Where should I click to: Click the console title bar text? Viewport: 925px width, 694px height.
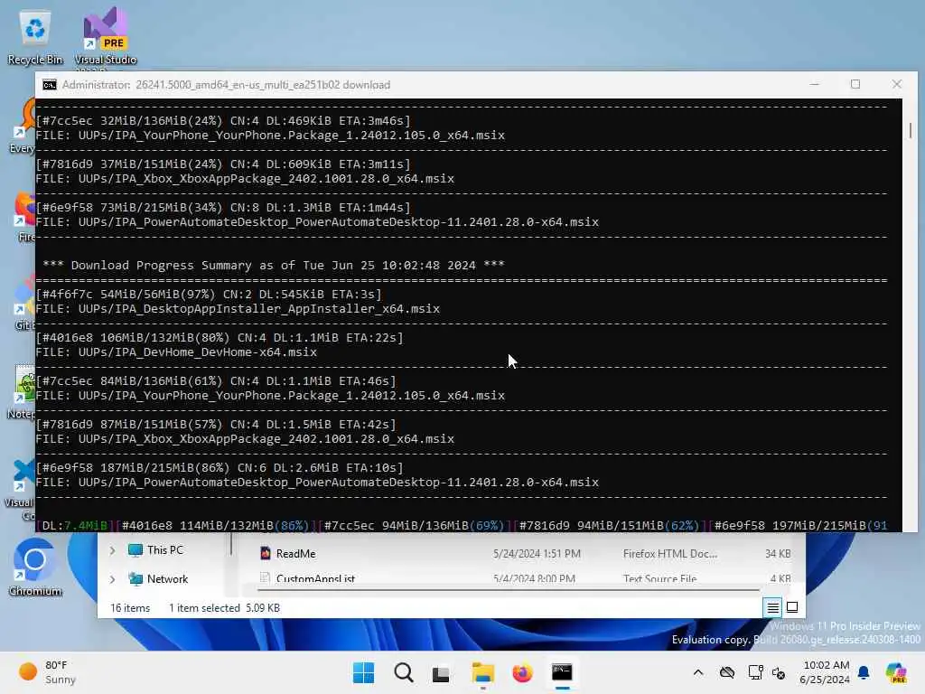tap(226, 85)
